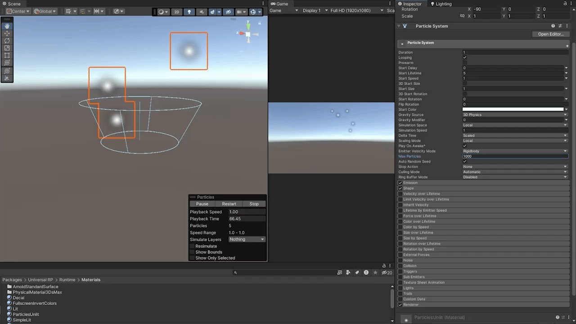
Task: Toggle scene audio mute icon
Action: [201, 12]
